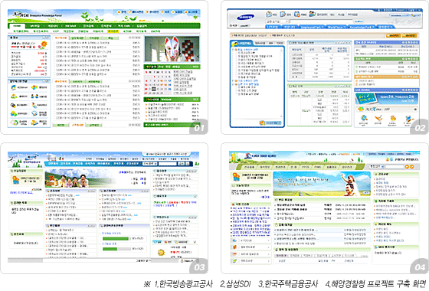Click the first orange arrow button beside Coast Guard search

(x=407, y=166)
